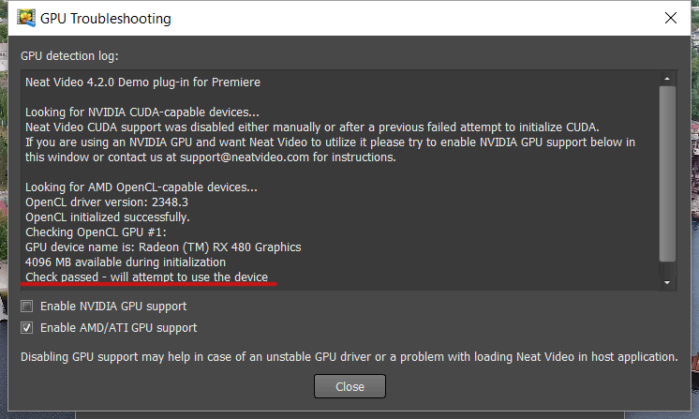Click the Neat Video app icon in title bar
699x419 pixels.
(26, 18)
